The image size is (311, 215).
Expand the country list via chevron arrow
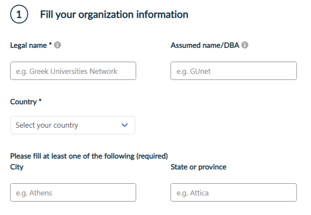125,125
